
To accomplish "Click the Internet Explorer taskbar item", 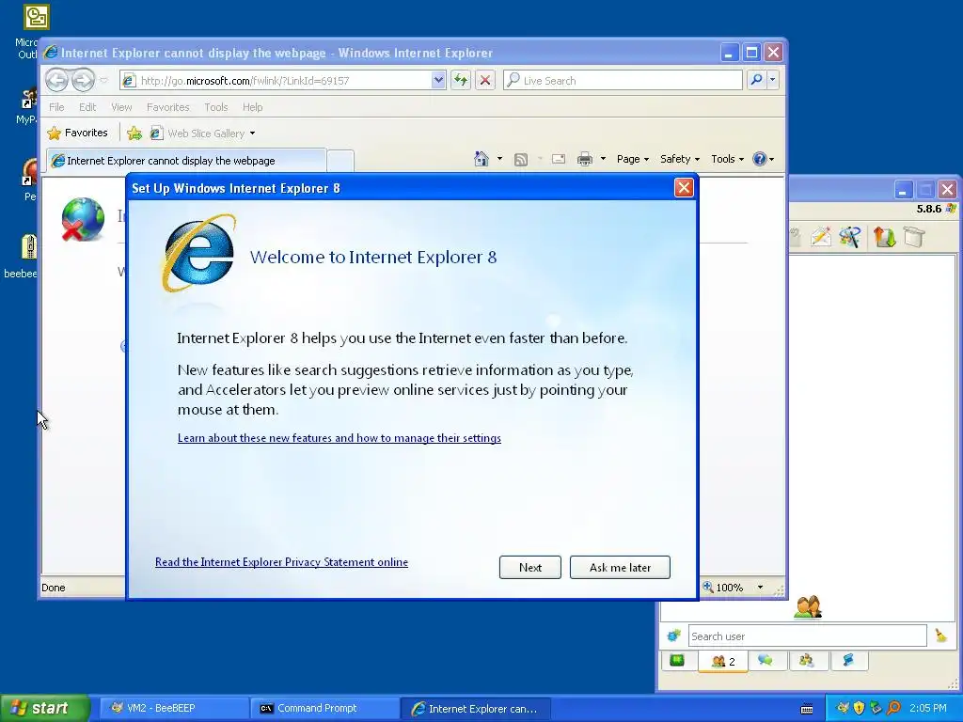I will [x=475, y=709].
